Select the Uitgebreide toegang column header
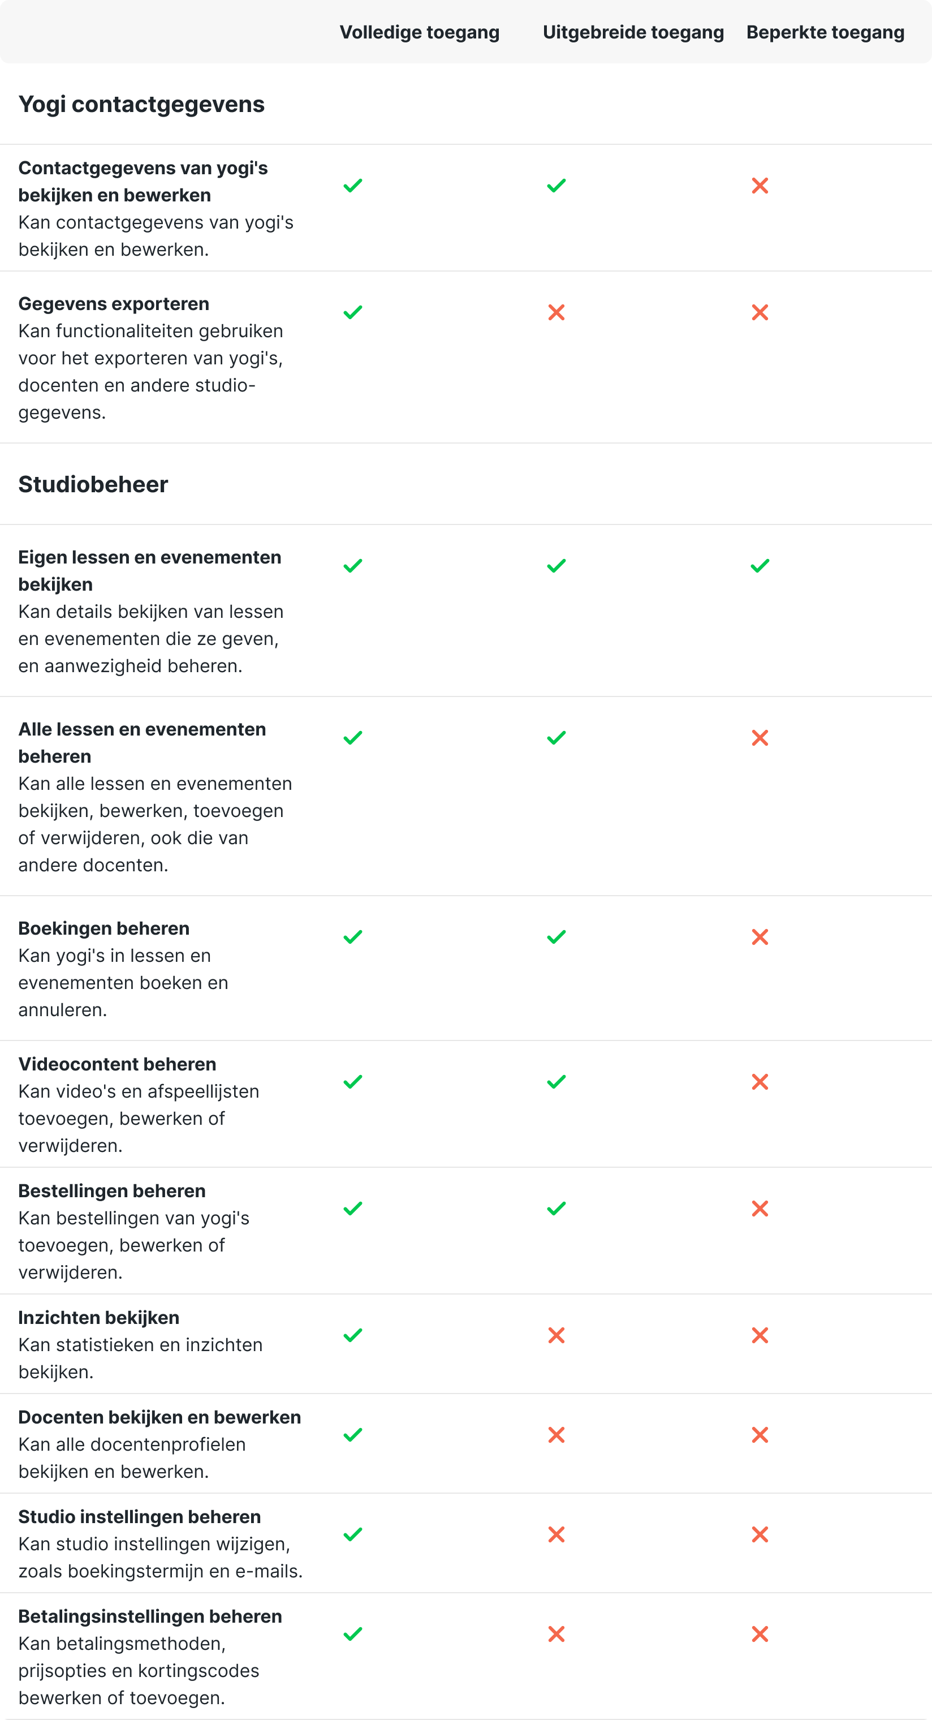 633,32
